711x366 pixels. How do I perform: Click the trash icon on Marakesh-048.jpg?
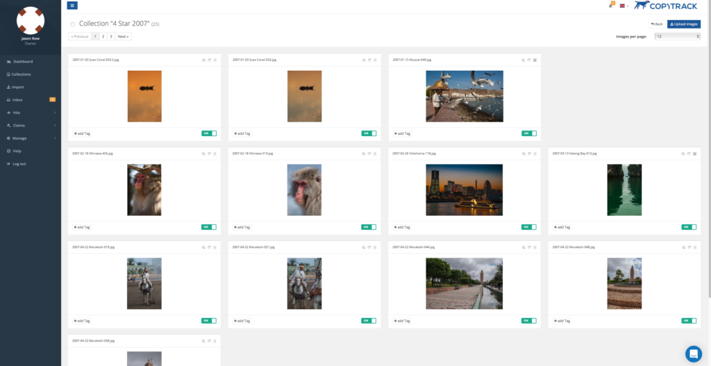coord(694,247)
